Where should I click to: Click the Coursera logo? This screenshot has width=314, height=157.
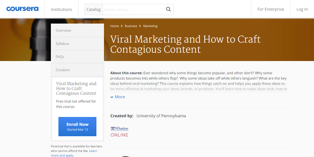coord(22,9)
